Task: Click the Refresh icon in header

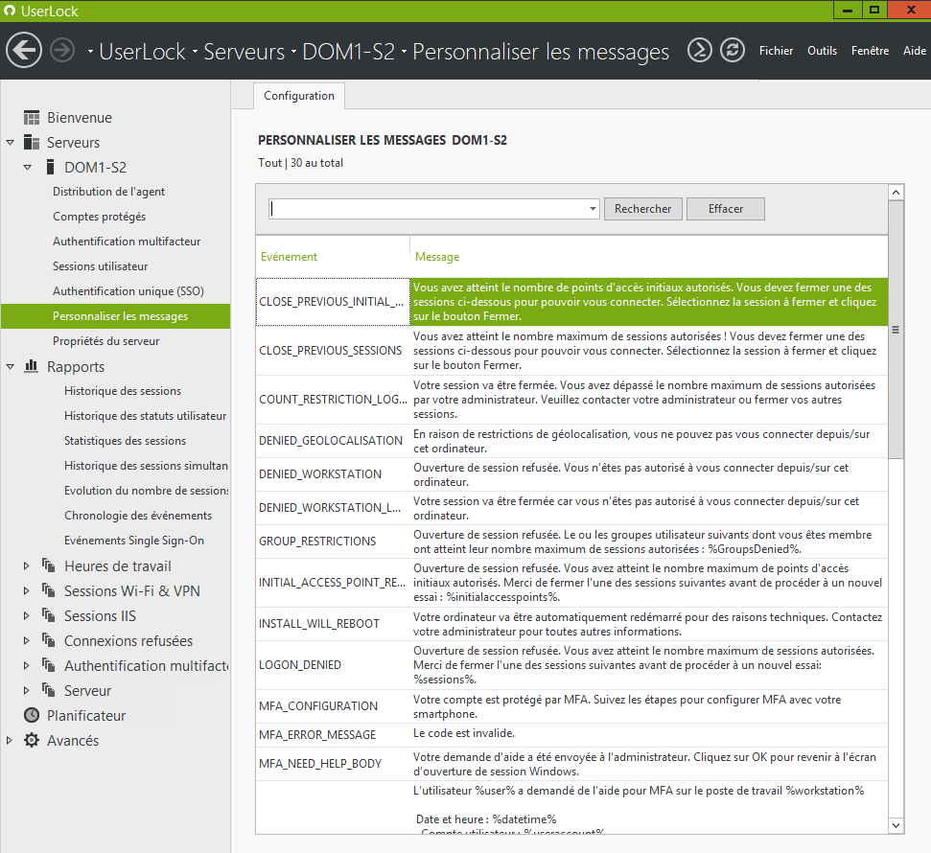Action: [x=733, y=51]
